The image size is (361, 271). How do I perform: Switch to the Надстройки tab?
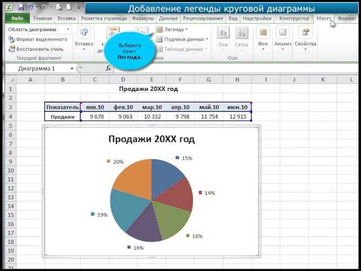coord(257,19)
